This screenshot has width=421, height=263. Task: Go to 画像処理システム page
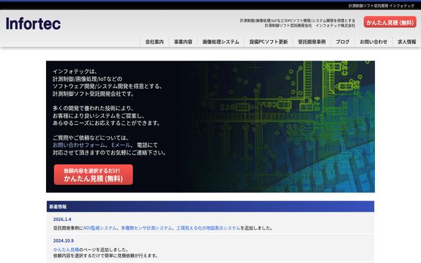point(221,42)
